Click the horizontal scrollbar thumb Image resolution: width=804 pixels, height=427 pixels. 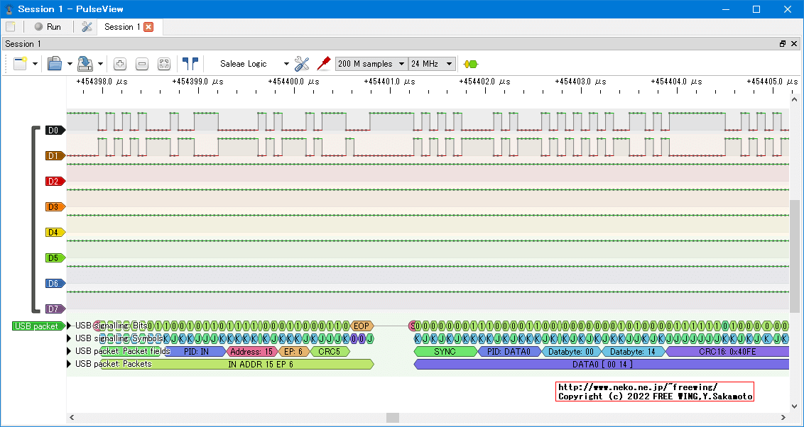(393, 417)
